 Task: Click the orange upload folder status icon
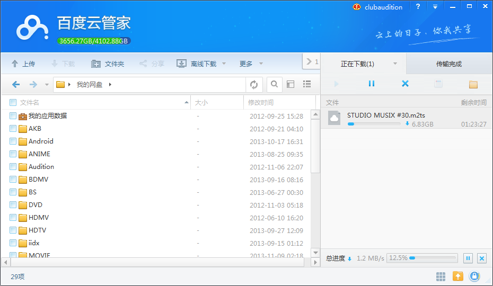tap(458, 276)
